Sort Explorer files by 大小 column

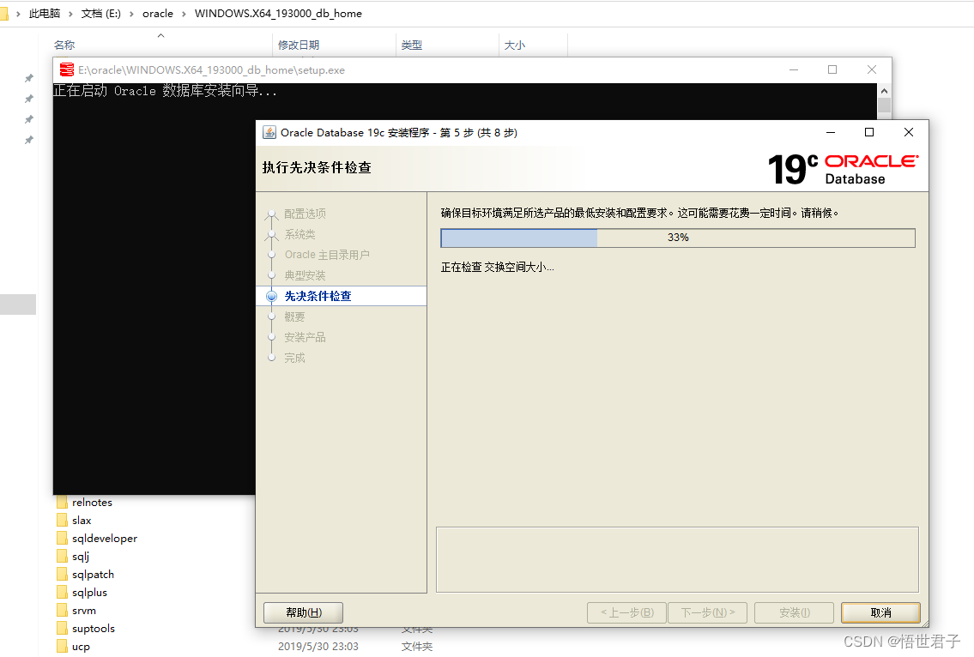514,45
